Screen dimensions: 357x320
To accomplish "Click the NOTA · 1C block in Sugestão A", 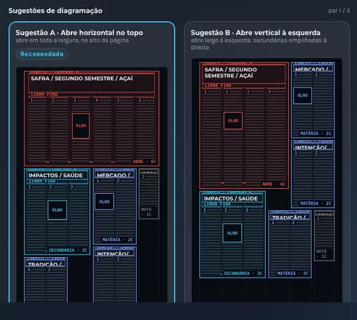I will (x=149, y=194).
